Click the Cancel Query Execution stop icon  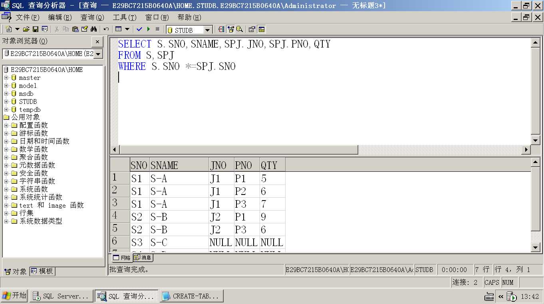(158, 29)
